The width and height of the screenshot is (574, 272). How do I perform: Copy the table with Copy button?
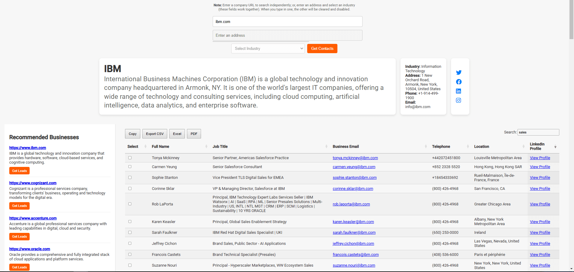(x=133, y=134)
